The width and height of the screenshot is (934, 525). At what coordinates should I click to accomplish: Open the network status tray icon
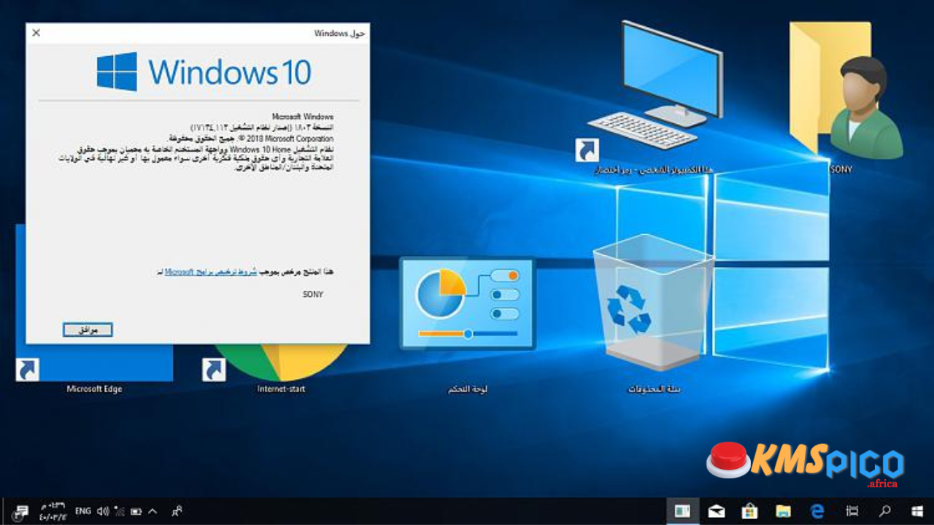119,511
